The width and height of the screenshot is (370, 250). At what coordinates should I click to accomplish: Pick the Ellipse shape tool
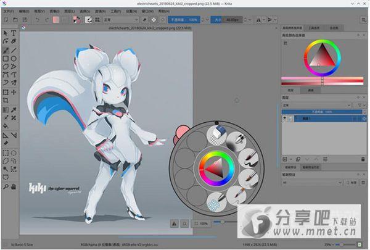pyautogui.click(x=14, y=59)
